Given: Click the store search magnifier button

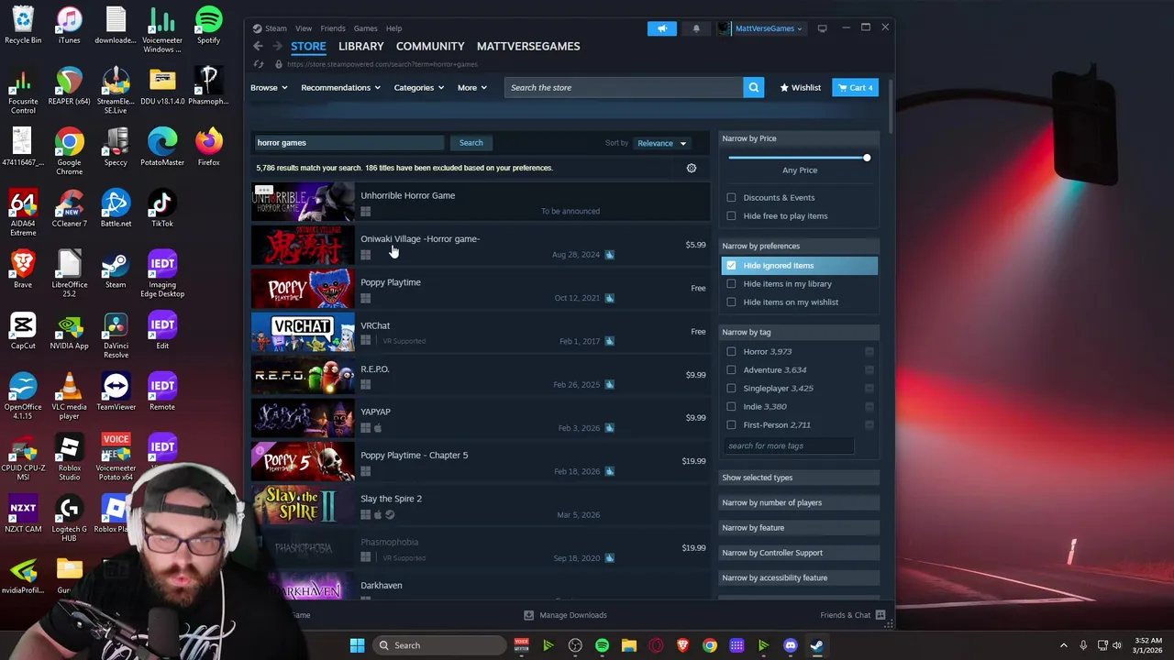Looking at the screenshot, I should [754, 87].
